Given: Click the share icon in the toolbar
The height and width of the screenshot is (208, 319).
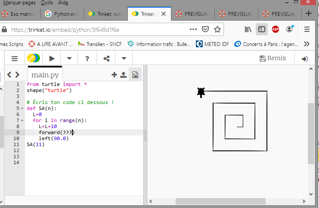Looking at the screenshot, I should click(x=106, y=58).
